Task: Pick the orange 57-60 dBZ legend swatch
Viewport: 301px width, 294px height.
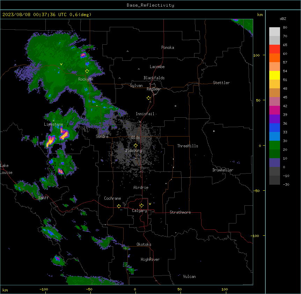Action: 274,58
